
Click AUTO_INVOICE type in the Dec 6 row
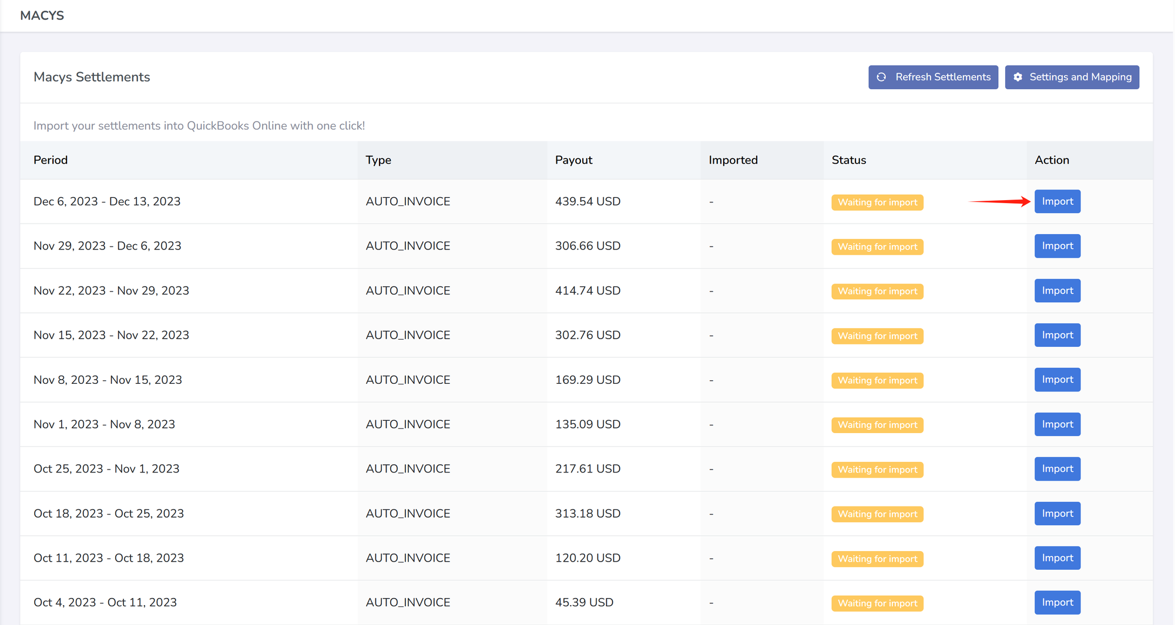tap(408, 201)
